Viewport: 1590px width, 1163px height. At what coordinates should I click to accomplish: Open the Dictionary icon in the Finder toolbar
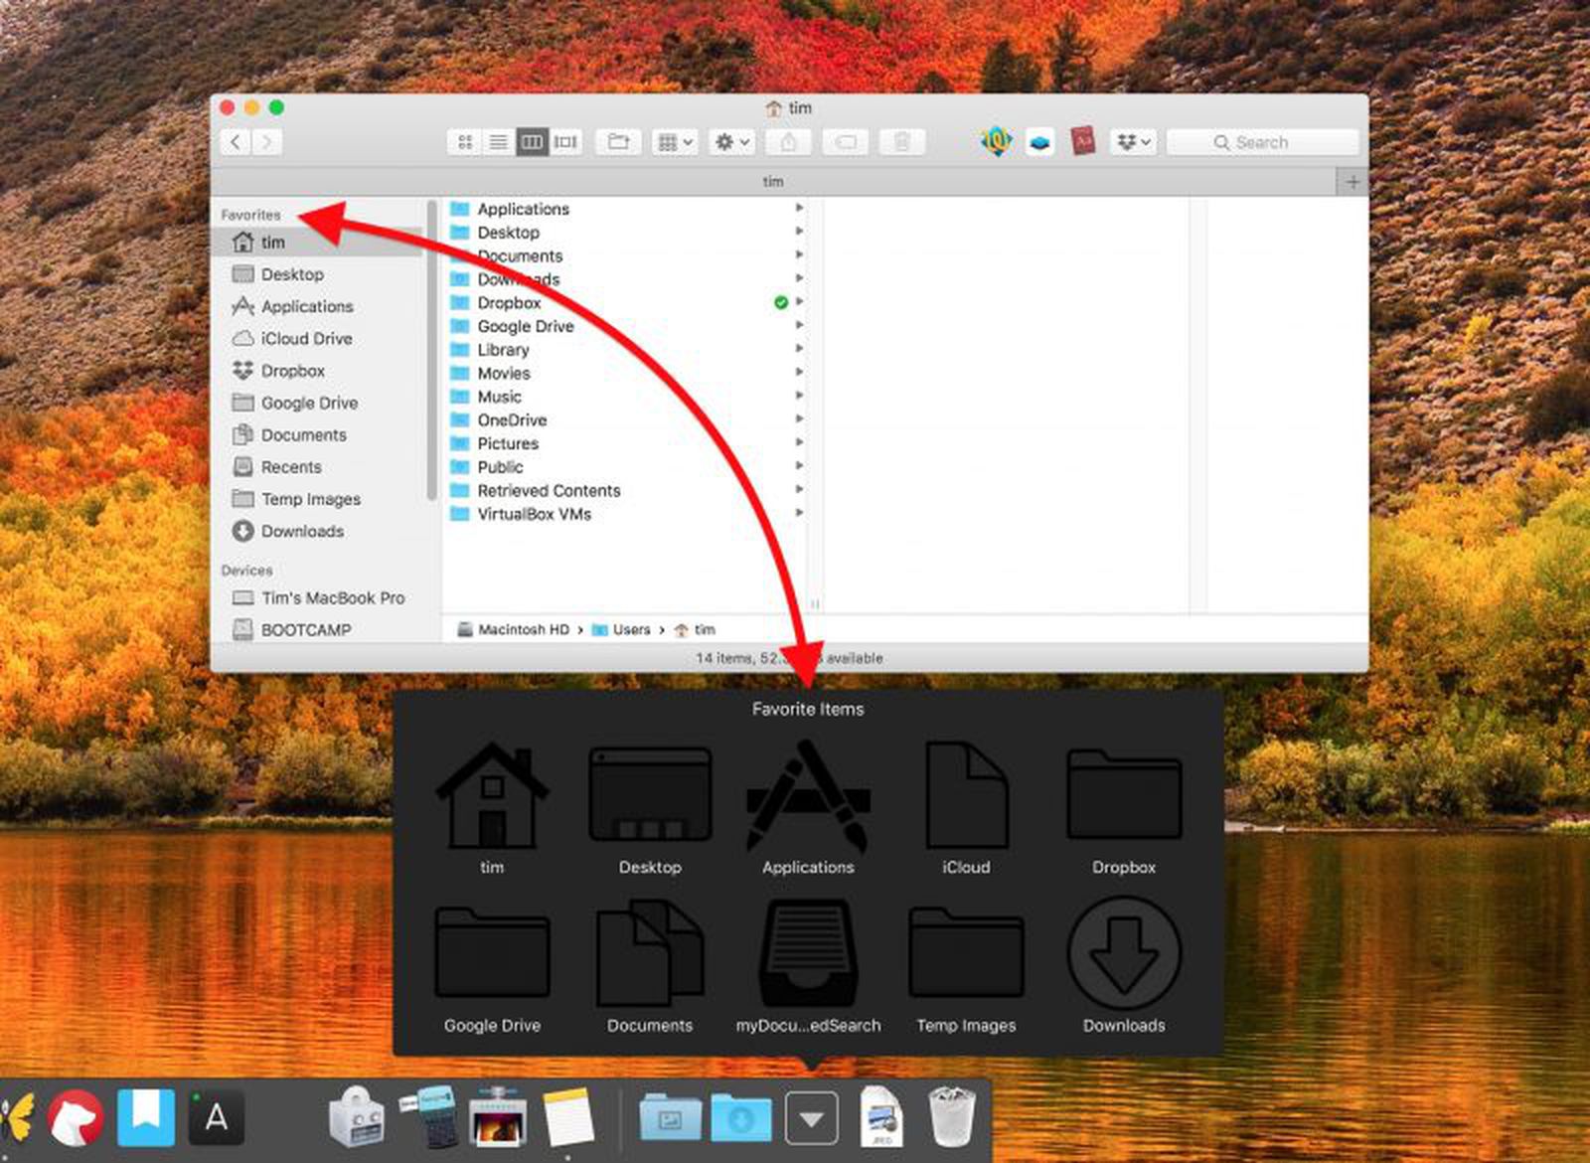(x=1082, y=141)
